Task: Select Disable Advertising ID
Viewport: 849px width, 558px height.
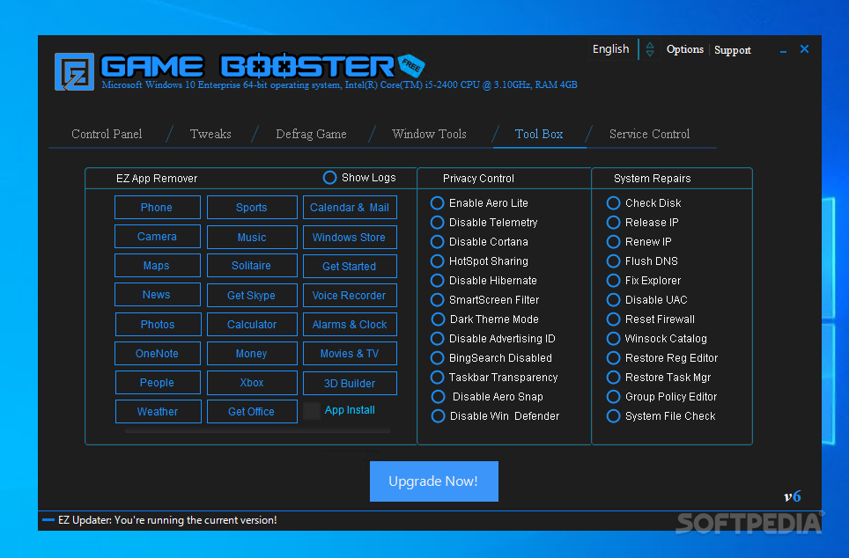Action: [x=437, y=338]
